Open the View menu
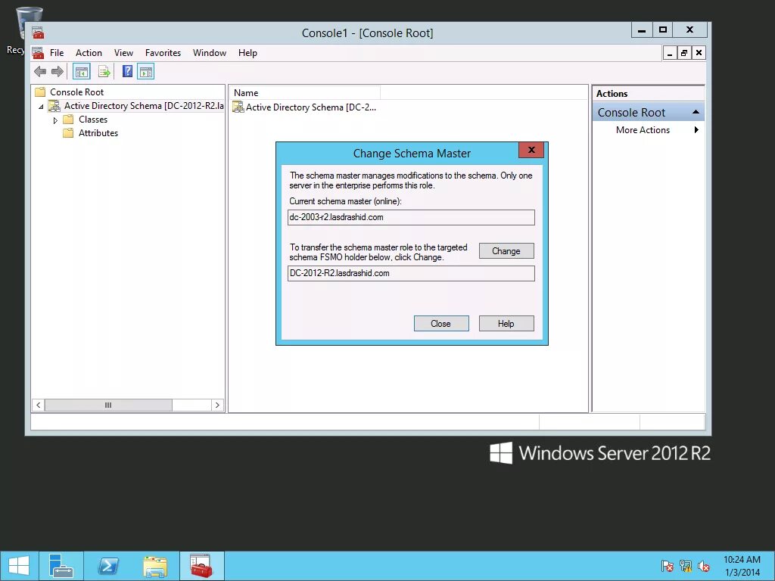775x581 pixels. pyautogui.click(x=123, y=53)
